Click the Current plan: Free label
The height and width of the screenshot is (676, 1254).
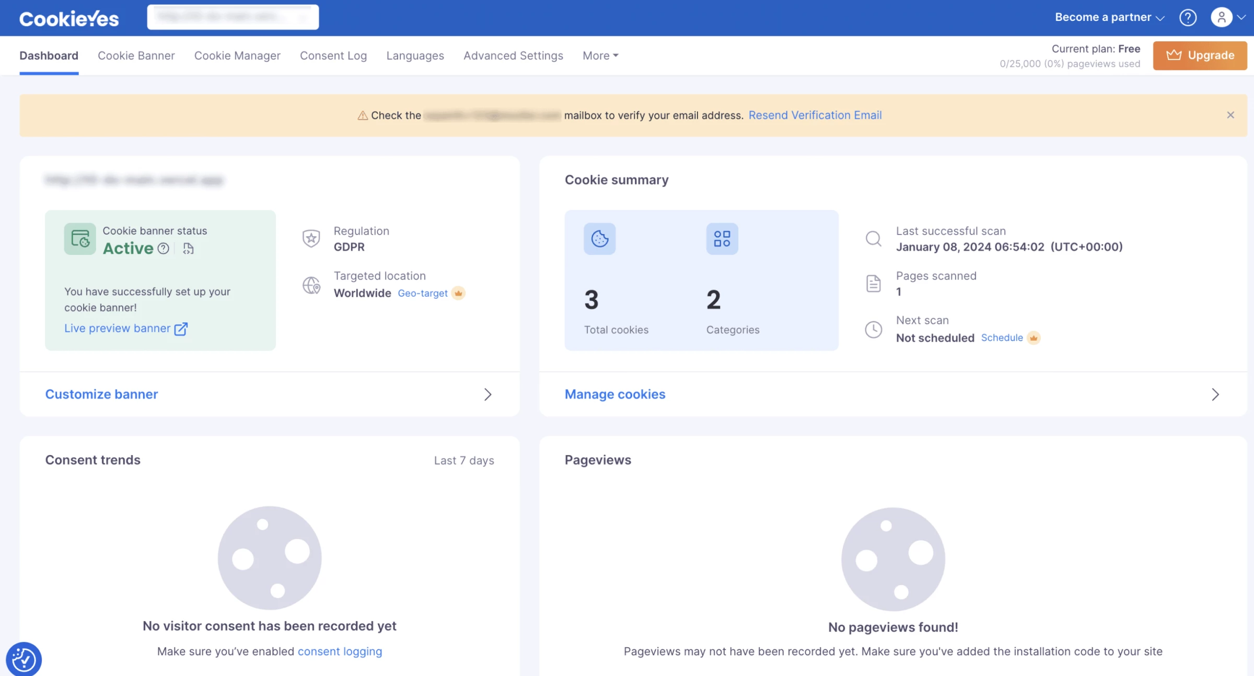[x=1096, y=49]
